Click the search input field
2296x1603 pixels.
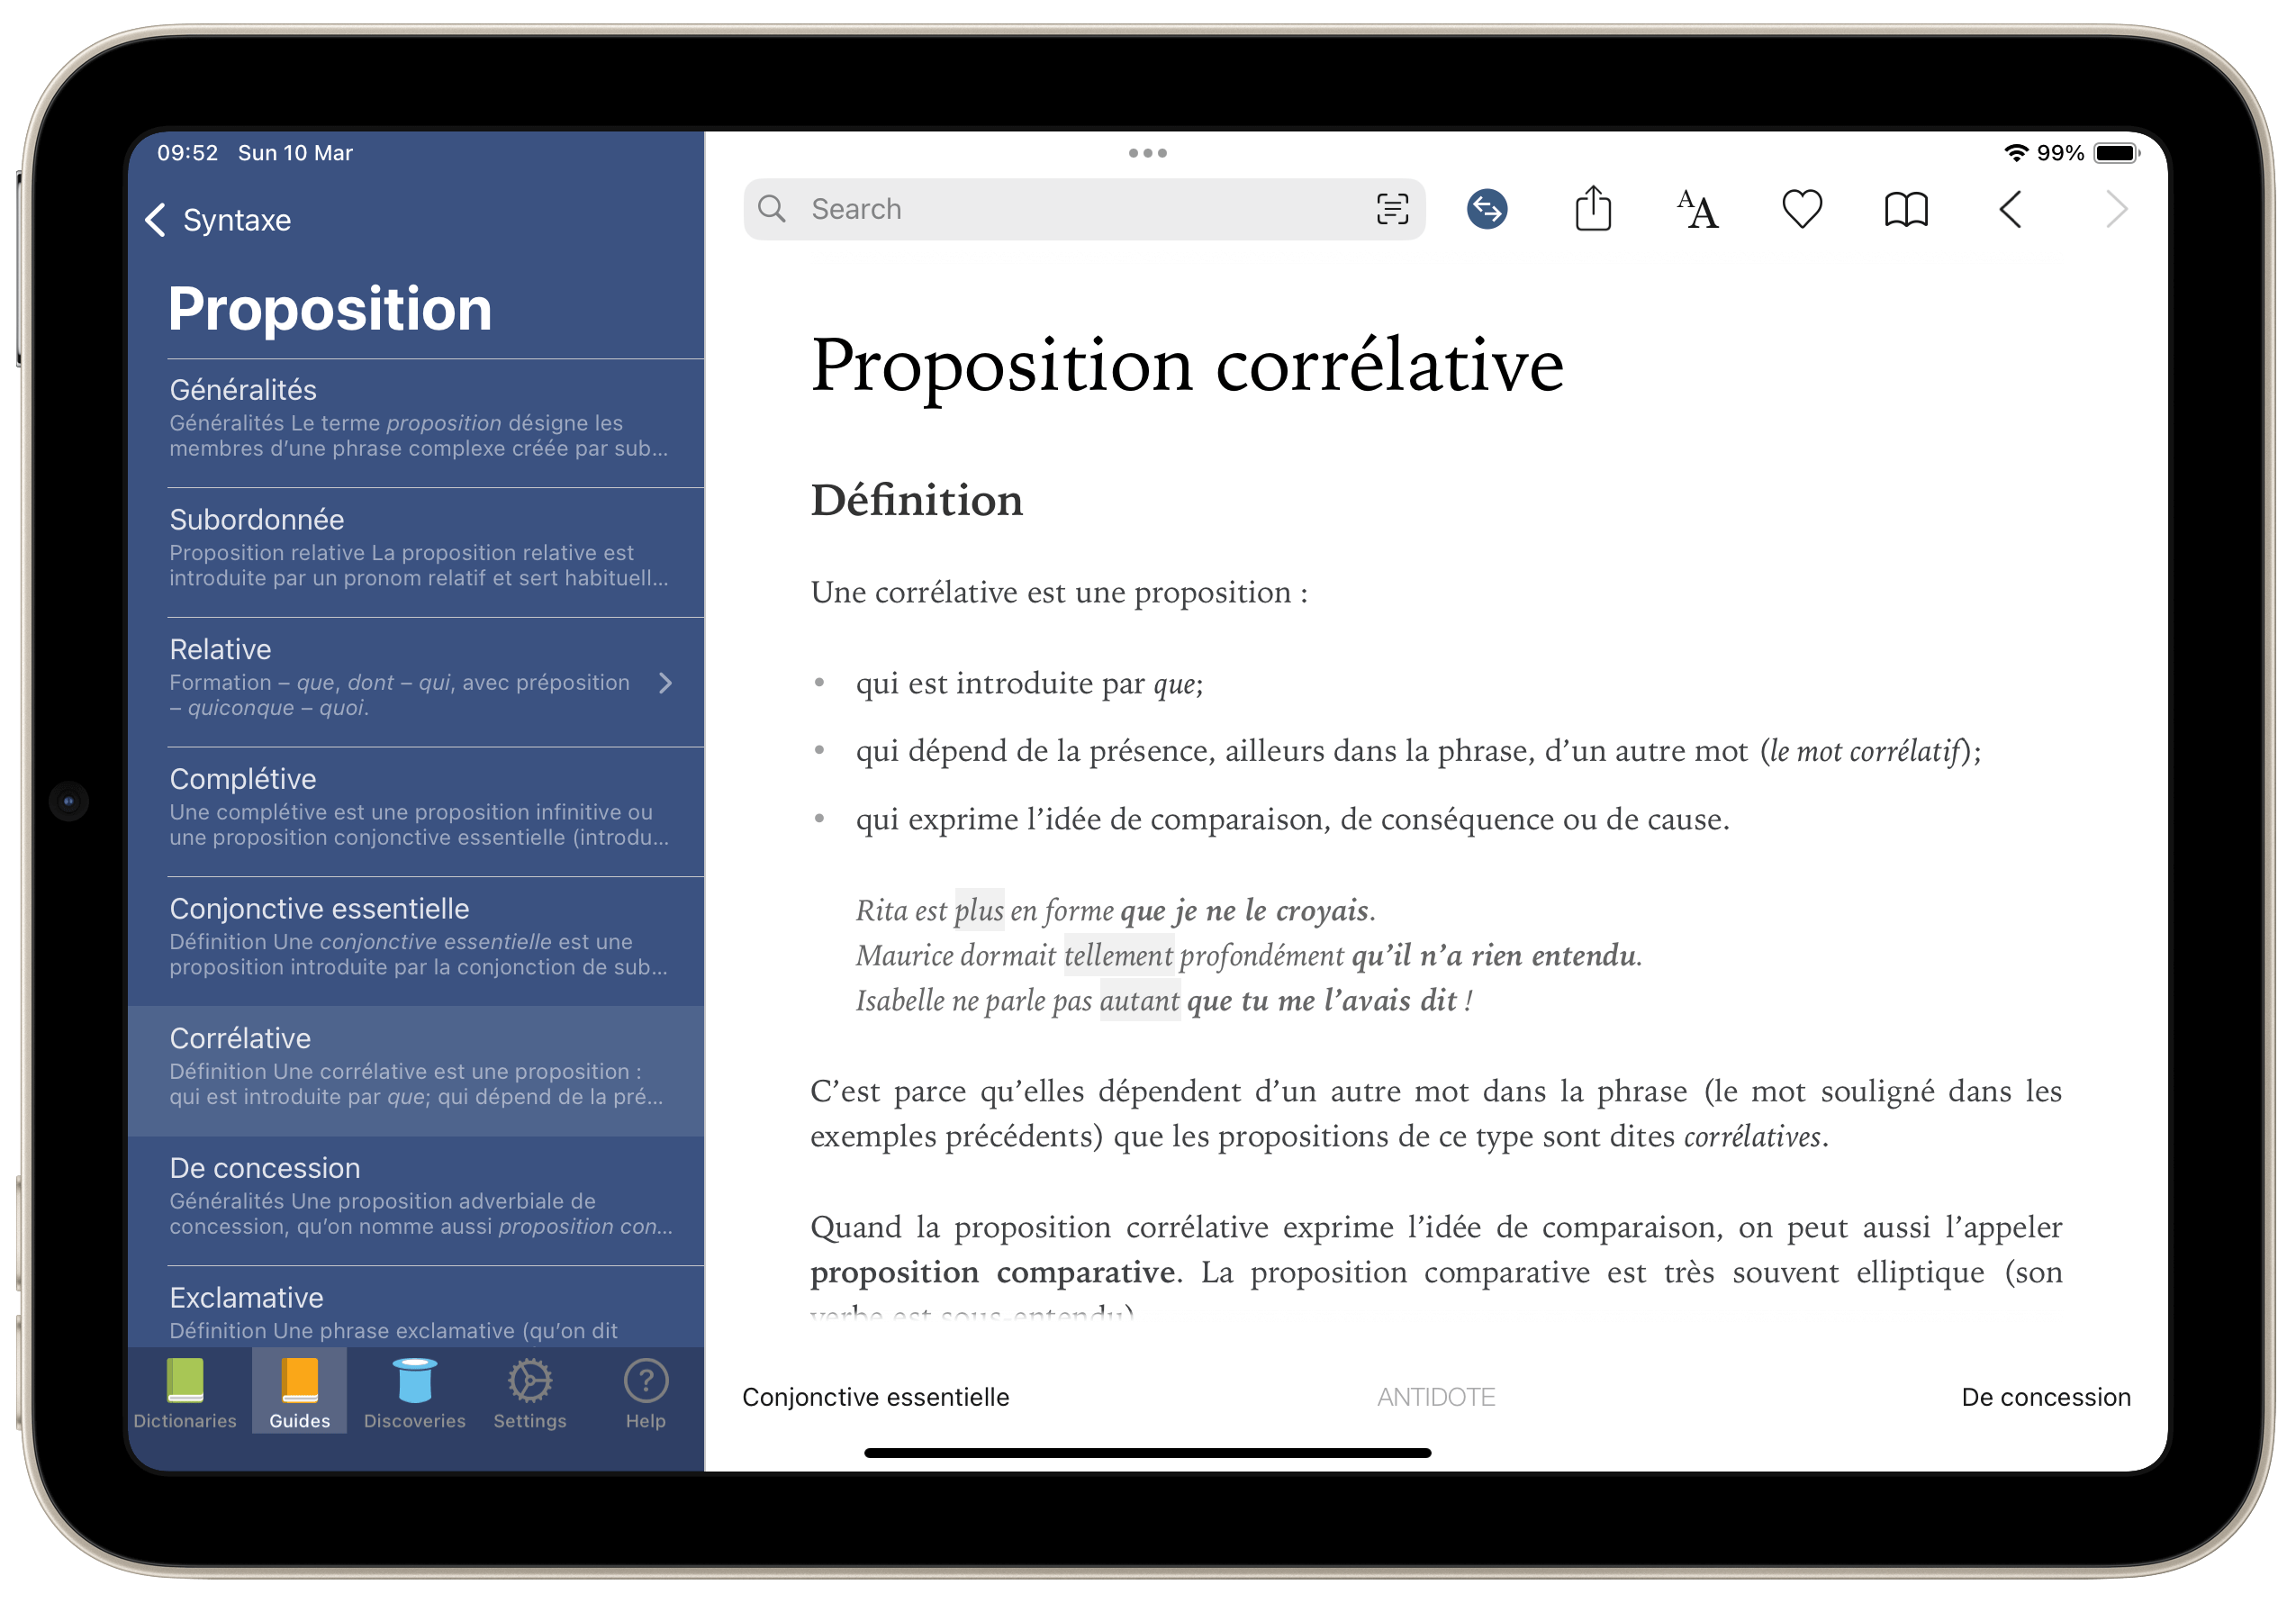pyautogui.click(x=1078, y=209)
